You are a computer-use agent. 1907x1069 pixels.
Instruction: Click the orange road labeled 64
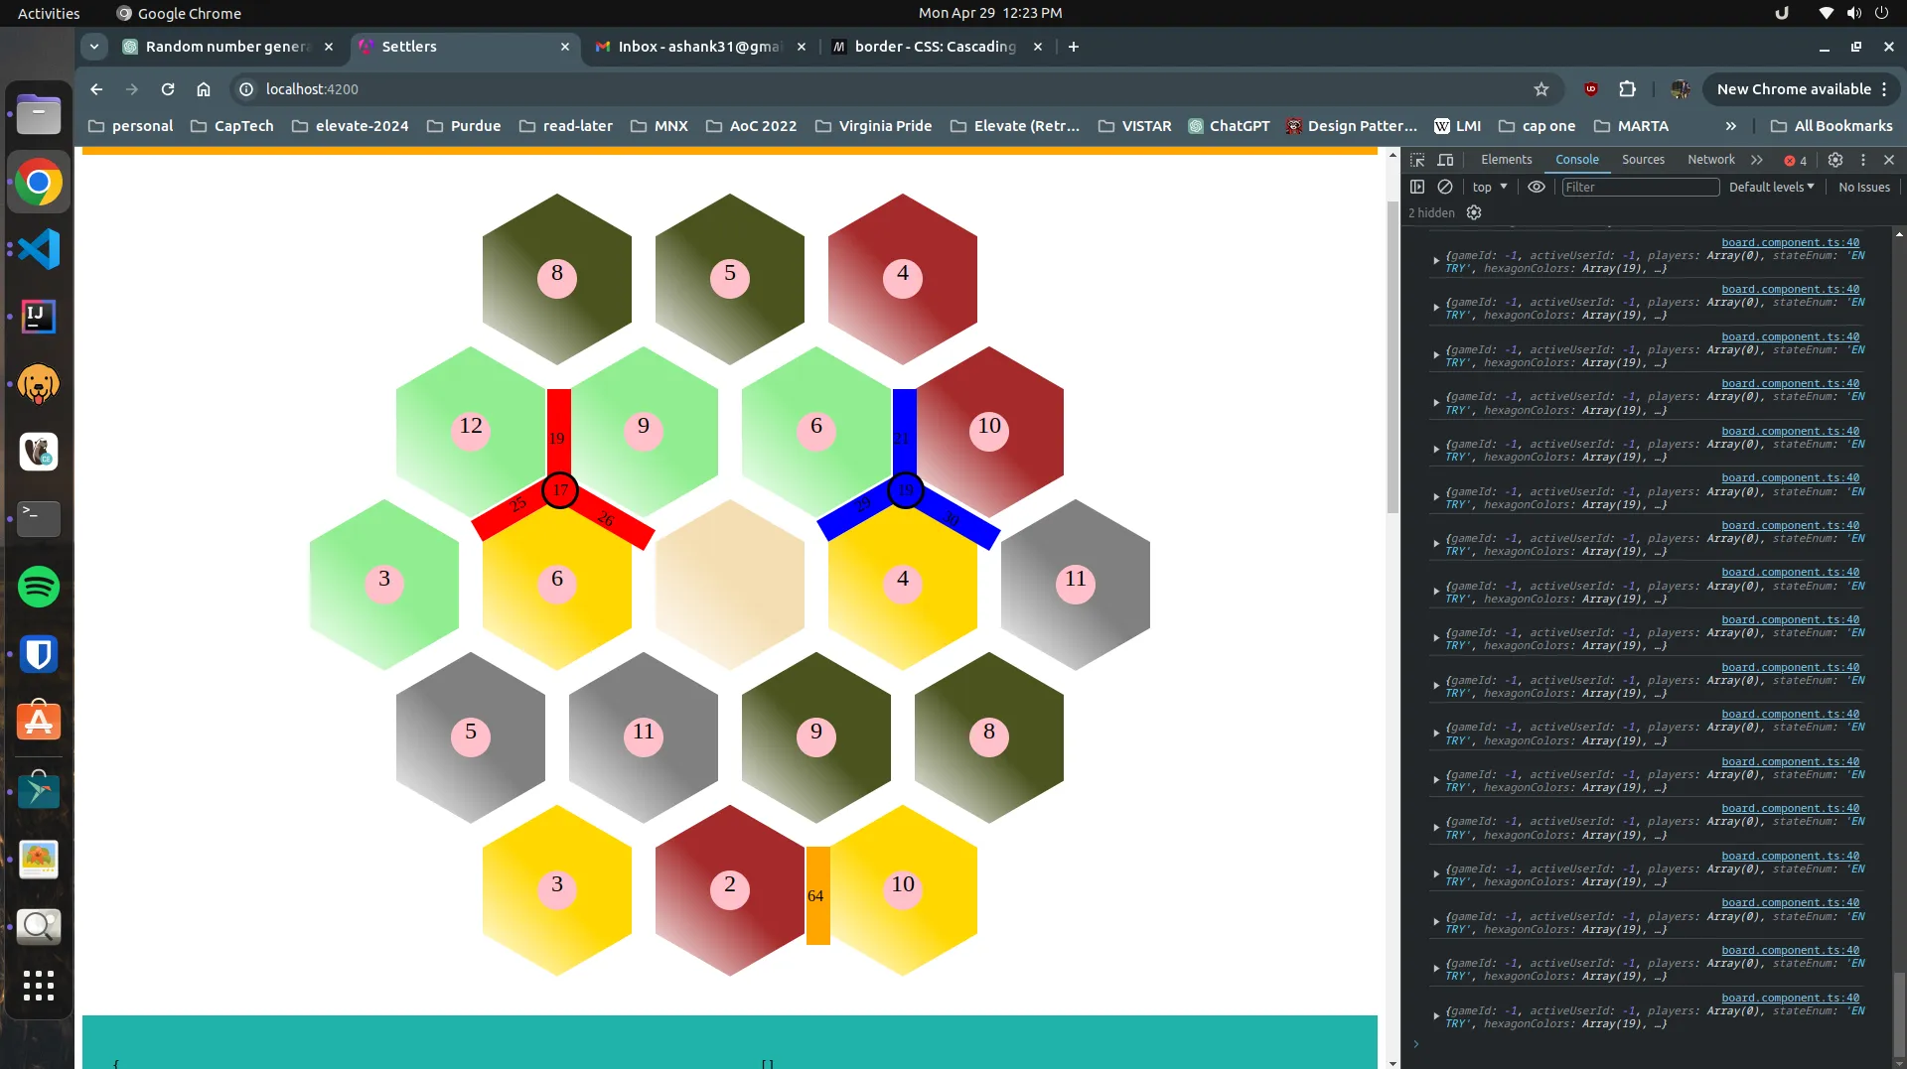point(817,895)
